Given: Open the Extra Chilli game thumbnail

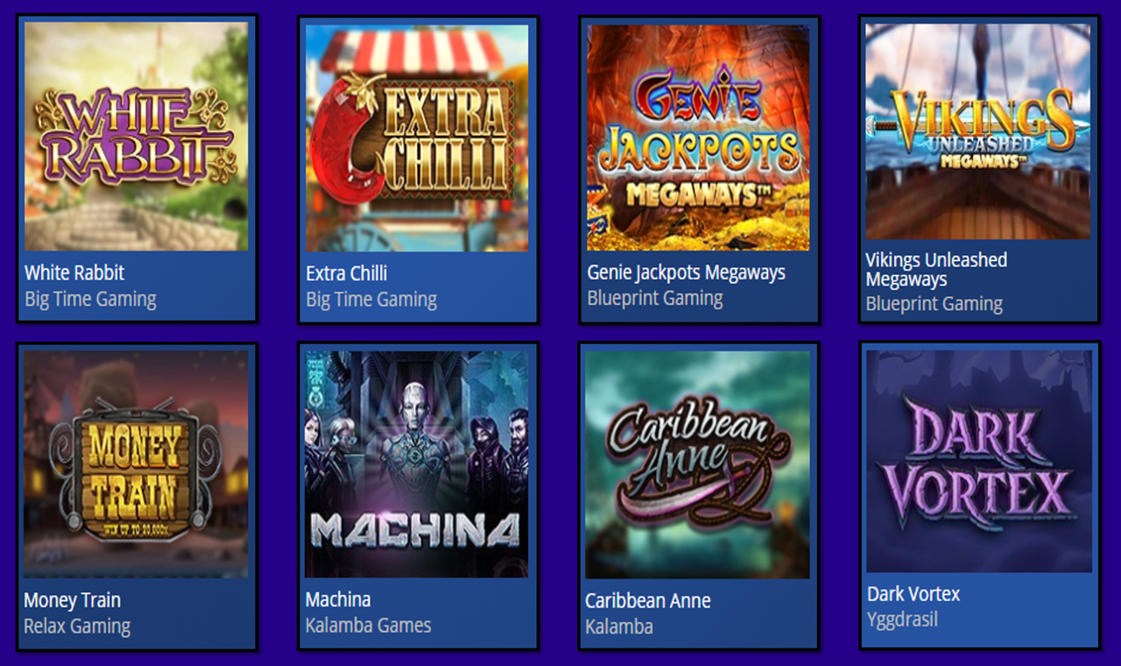Looking at the screenshot, I should coord(417,138).
